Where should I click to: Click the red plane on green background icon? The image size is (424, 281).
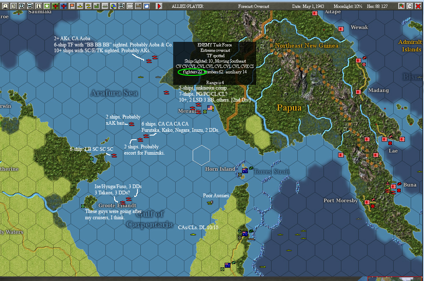click(55, 6)
